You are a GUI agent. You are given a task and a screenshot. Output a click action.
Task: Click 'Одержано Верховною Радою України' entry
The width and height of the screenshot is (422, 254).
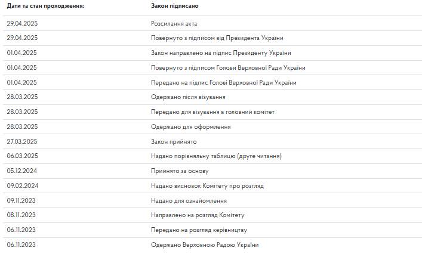205,245
